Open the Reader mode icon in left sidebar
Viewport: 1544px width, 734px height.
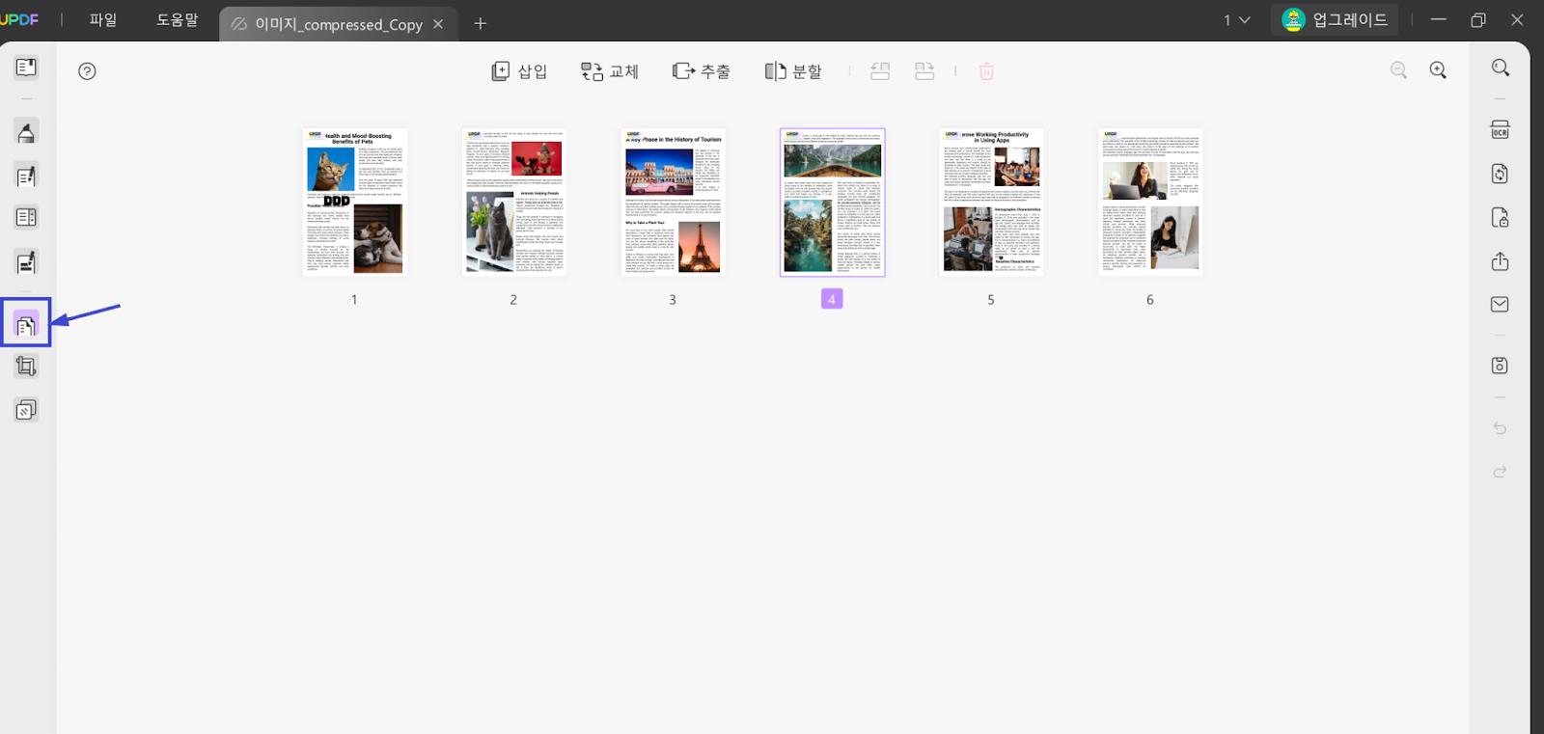click(x=26, y=68)
